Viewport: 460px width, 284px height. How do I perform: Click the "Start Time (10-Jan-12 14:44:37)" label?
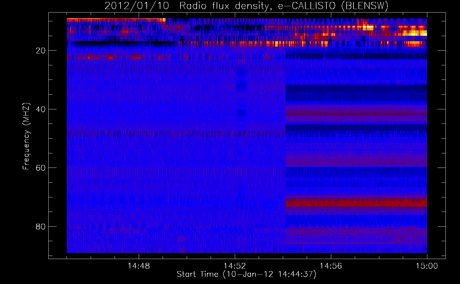tap(246, 274)
